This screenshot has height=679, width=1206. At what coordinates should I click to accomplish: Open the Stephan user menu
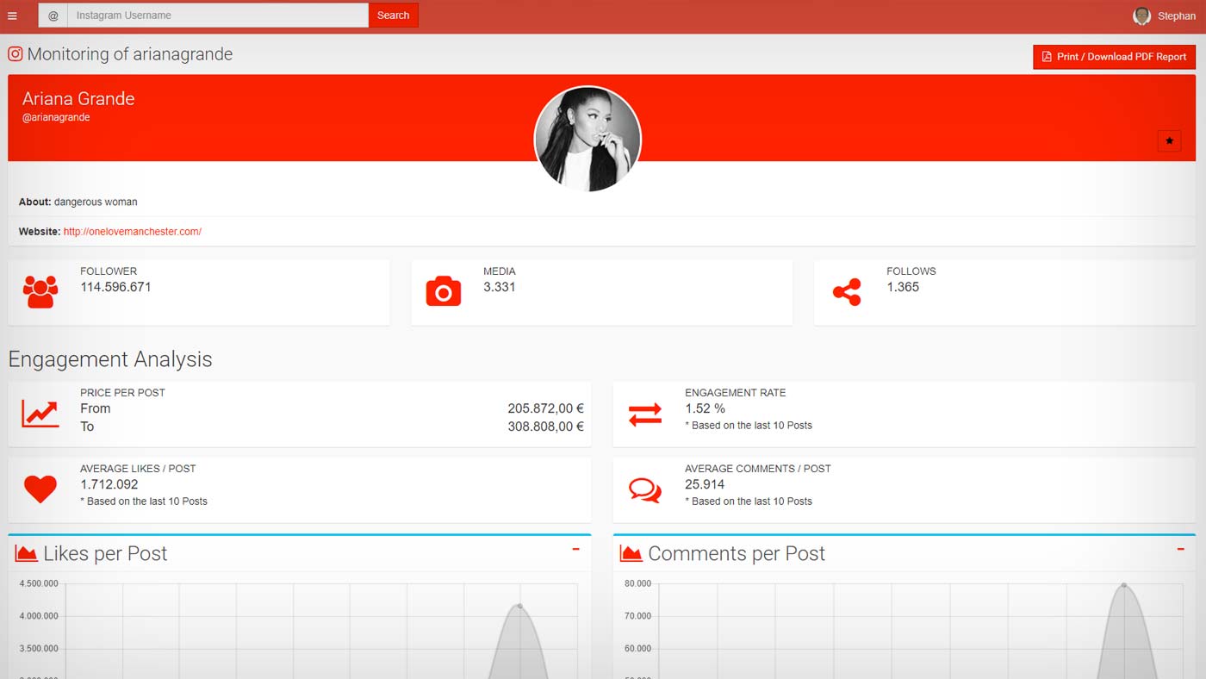[x=1165, y=16]
